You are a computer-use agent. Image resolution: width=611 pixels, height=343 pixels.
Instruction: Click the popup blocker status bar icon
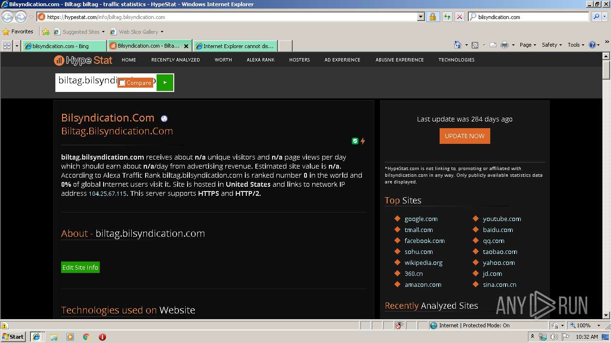(399, 325)
